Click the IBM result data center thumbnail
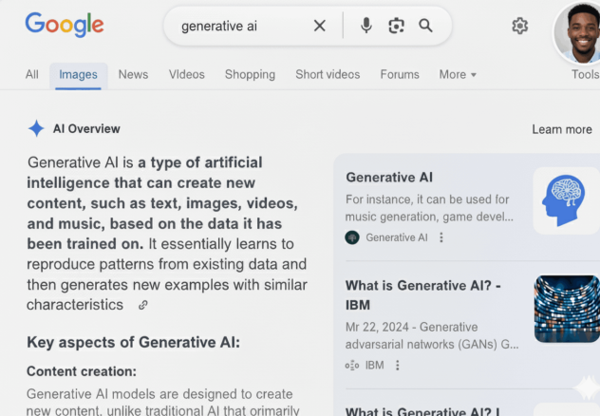 point(567,309)
